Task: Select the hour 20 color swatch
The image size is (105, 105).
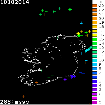Action: click(95, 18)
